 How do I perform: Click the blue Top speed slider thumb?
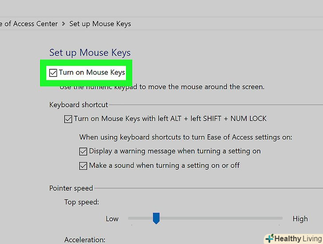(x=156, y=218)
